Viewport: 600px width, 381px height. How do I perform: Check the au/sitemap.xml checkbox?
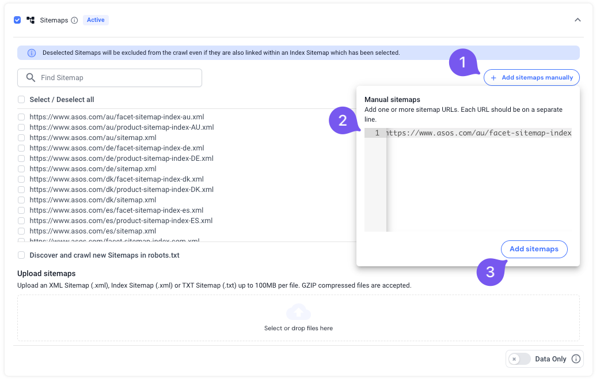coord(21,137)
